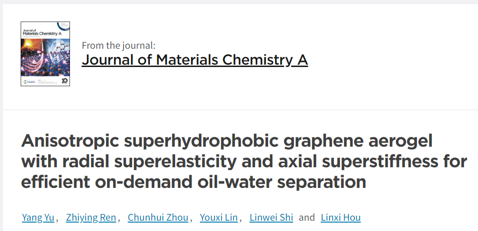Click the Youxi Lin author link
The image size is (478, 231).
coord(219,217)
